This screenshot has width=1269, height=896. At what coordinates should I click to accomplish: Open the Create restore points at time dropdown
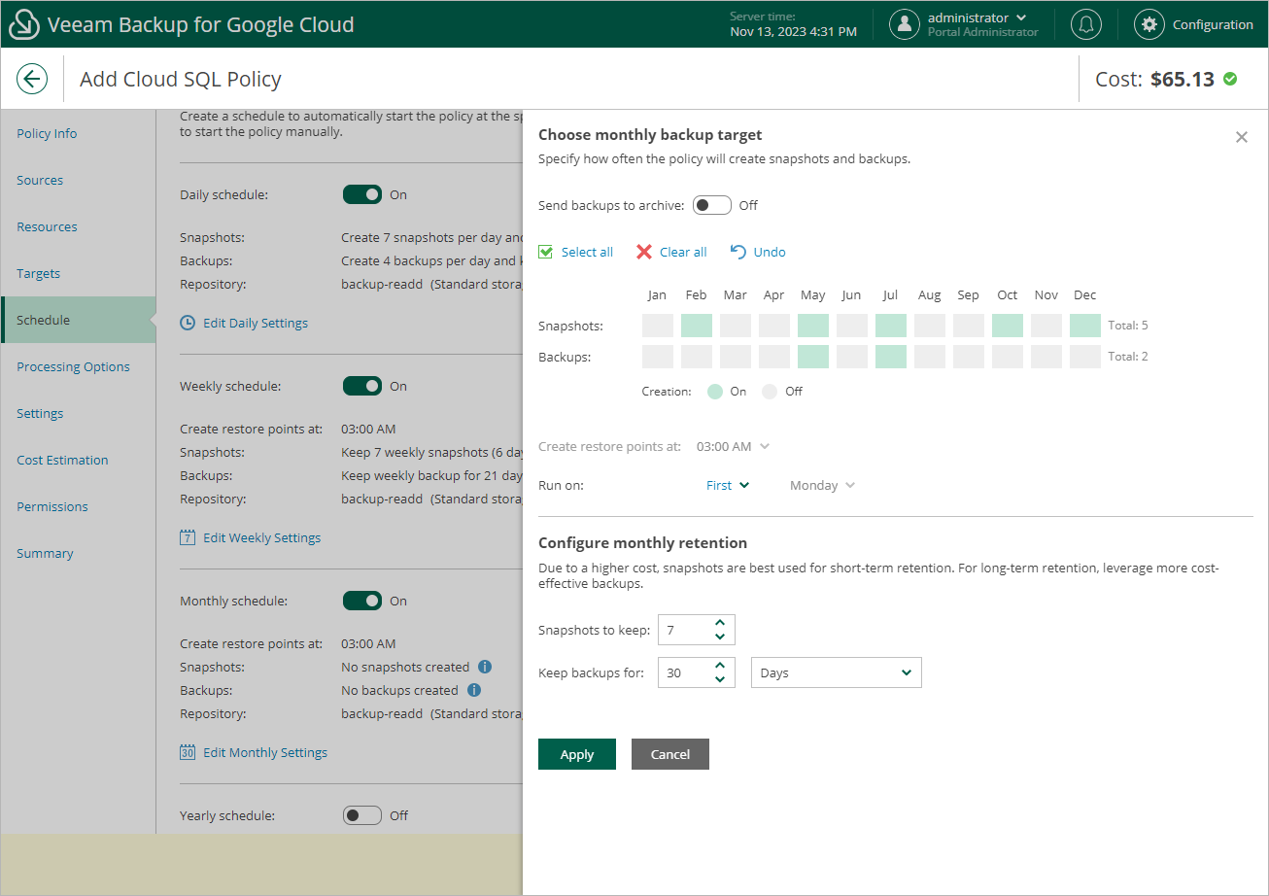pyautogui.click(x=733, y=446)
